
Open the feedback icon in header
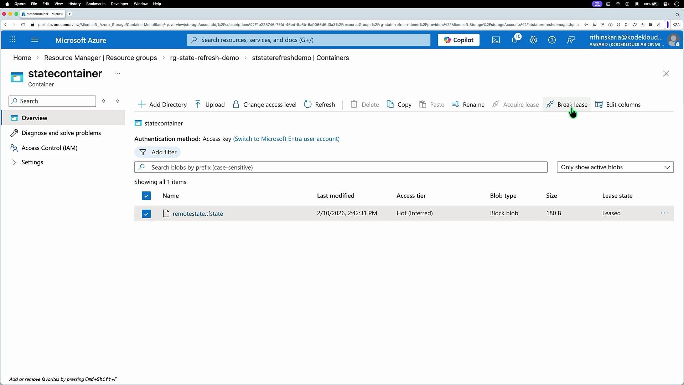(x=571, y=40)
